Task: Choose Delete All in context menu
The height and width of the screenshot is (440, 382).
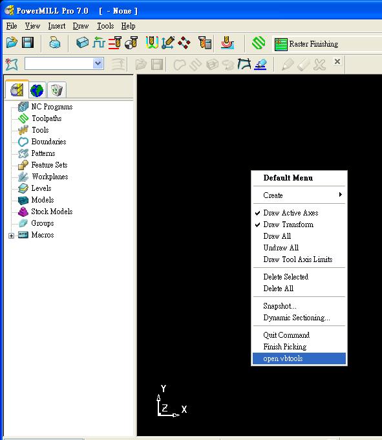Action: click(299, 289)
